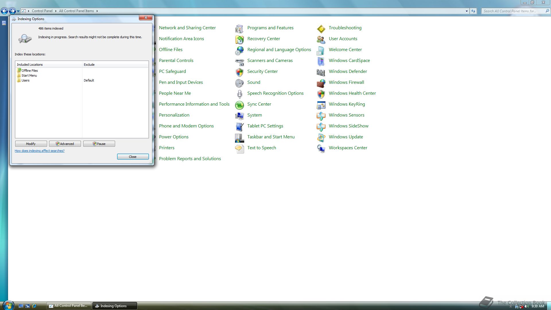Click the Control Panel breadcrumb segment

42,11
